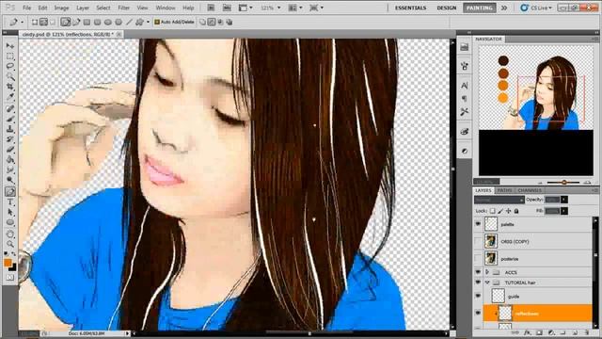Select the Zoom tool in the toolbox
This screenshot has width=602, height=339.
(x=10, y=244)
